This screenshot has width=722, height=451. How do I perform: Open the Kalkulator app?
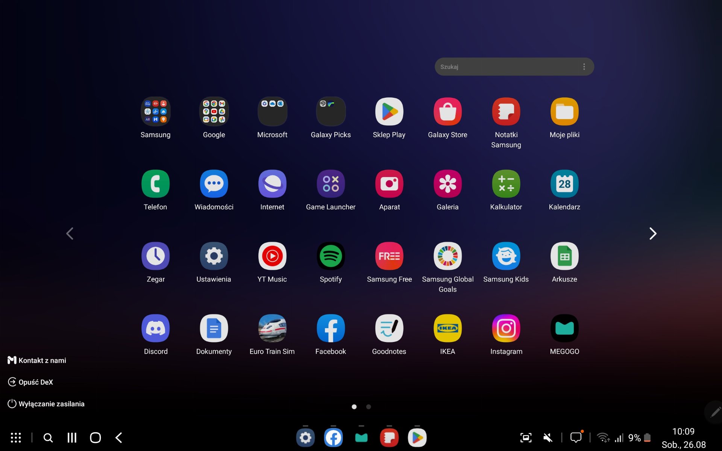coord(506,184)
